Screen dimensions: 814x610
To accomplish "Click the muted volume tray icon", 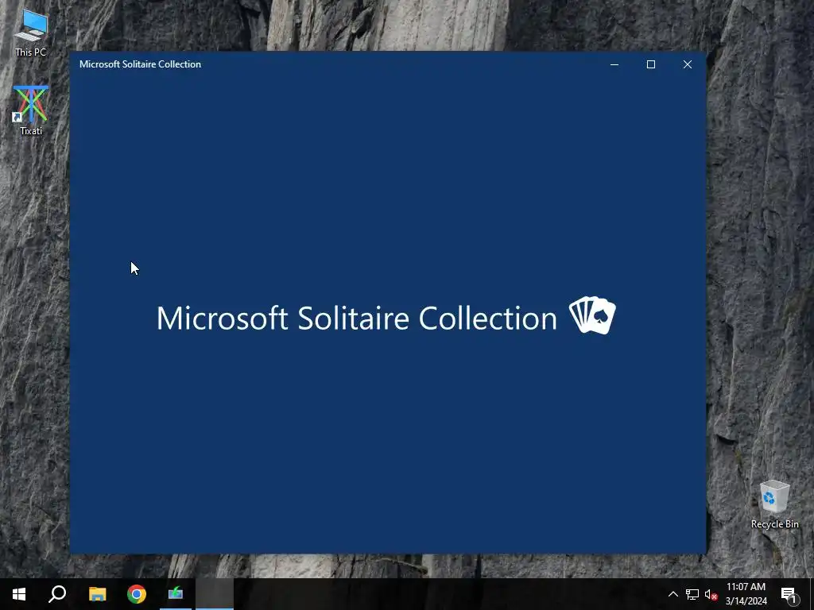I will coord(711,594).
